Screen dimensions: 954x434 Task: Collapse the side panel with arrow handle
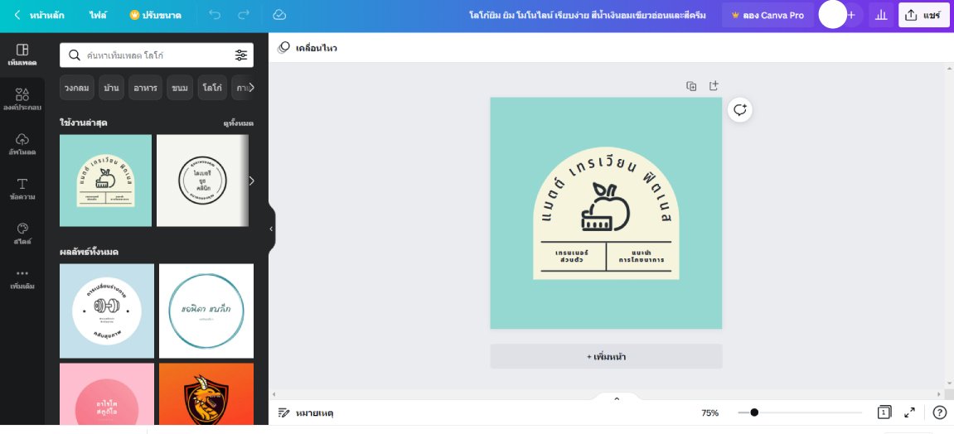point(271,229)
